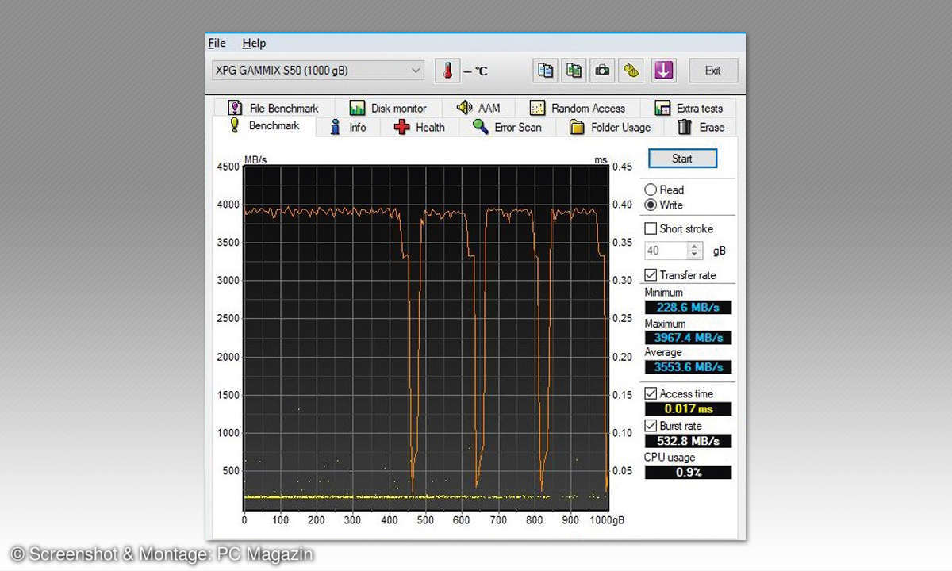Click the short stroke gB input field
The width and height of the screenshot is (952, 571).
665,251
